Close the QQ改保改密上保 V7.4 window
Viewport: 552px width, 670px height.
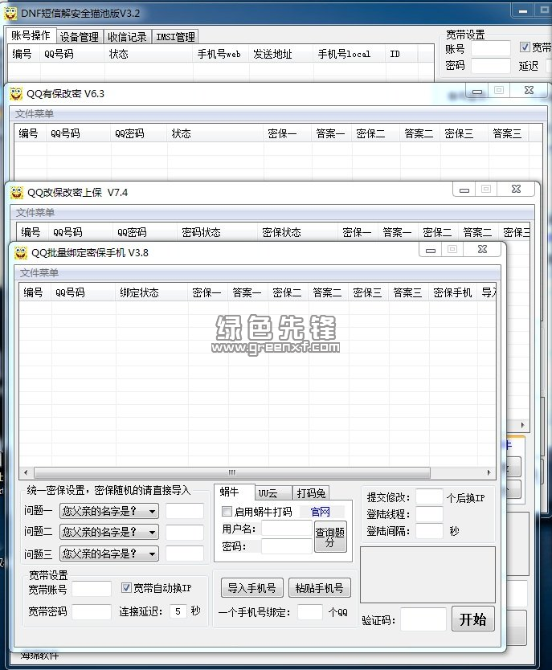(x=516, y=189)
